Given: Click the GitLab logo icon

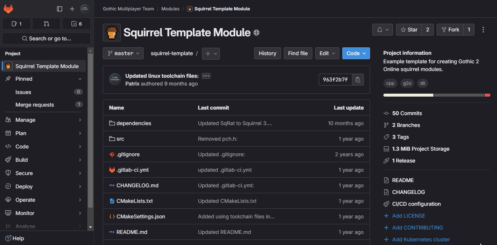Looking at the screenshot, I should pos(8,9).
